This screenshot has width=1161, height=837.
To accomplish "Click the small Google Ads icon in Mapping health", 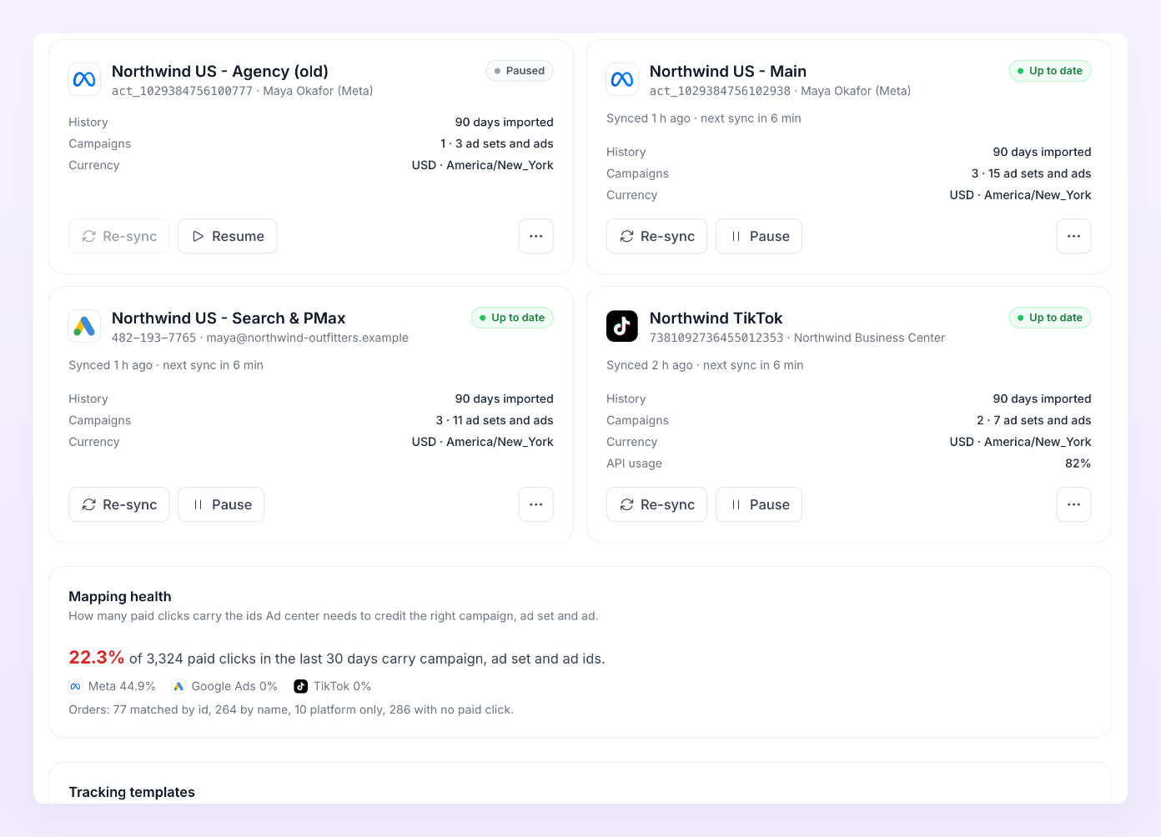I will click(178, 686).
